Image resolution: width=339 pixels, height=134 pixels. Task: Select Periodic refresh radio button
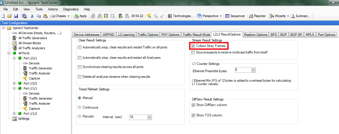[x=79, y=116]
